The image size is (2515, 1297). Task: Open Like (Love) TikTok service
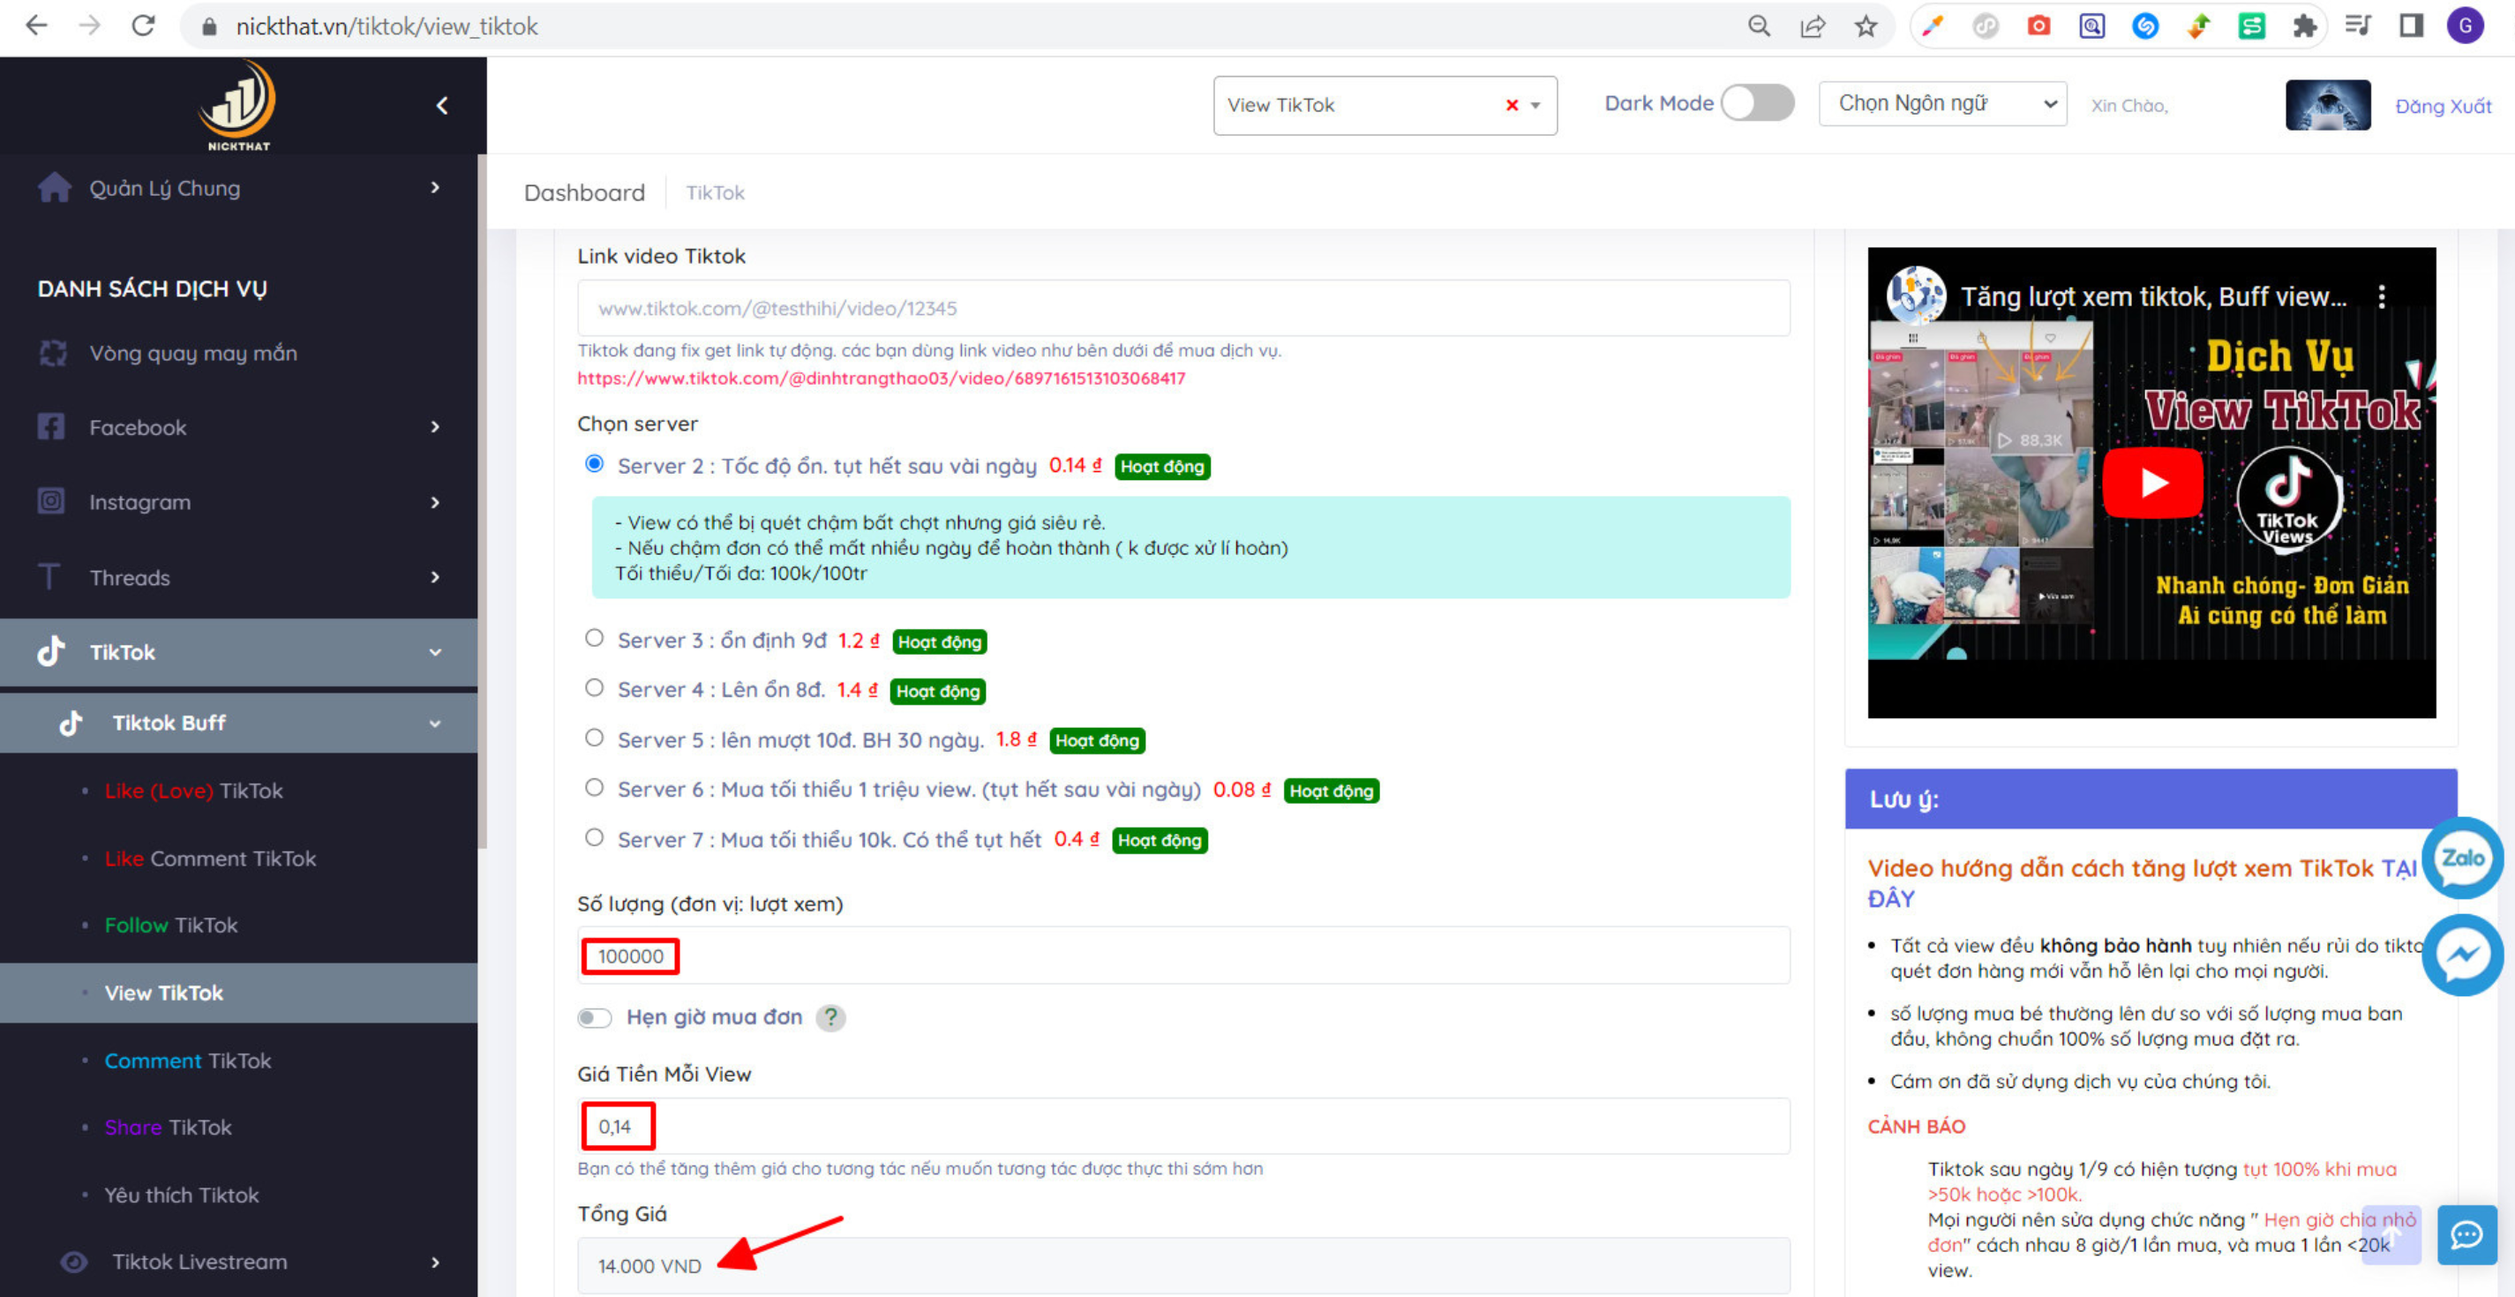(193, 791)
